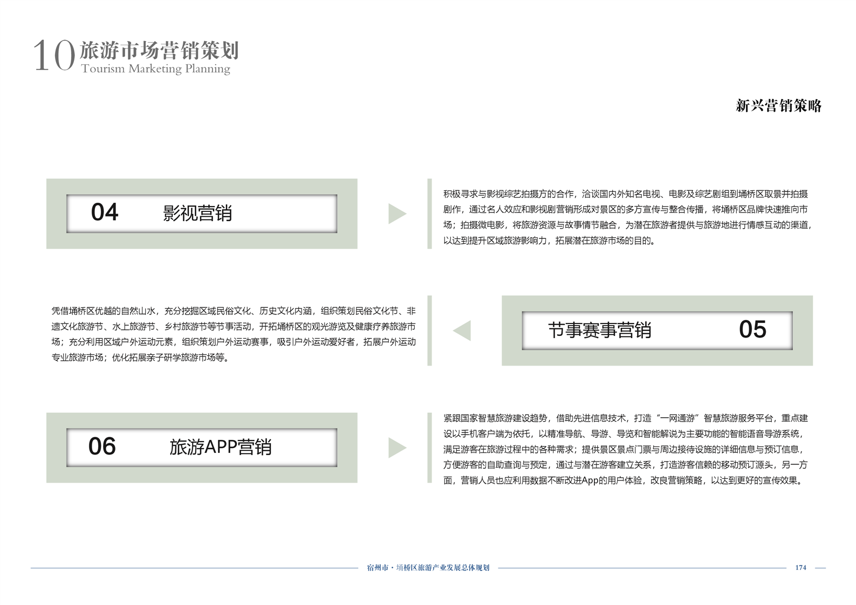The height and width of the screenshot is (605, 856).
Task: Click the right arrow beside 旅游APP营销
Action: (397, 448)
